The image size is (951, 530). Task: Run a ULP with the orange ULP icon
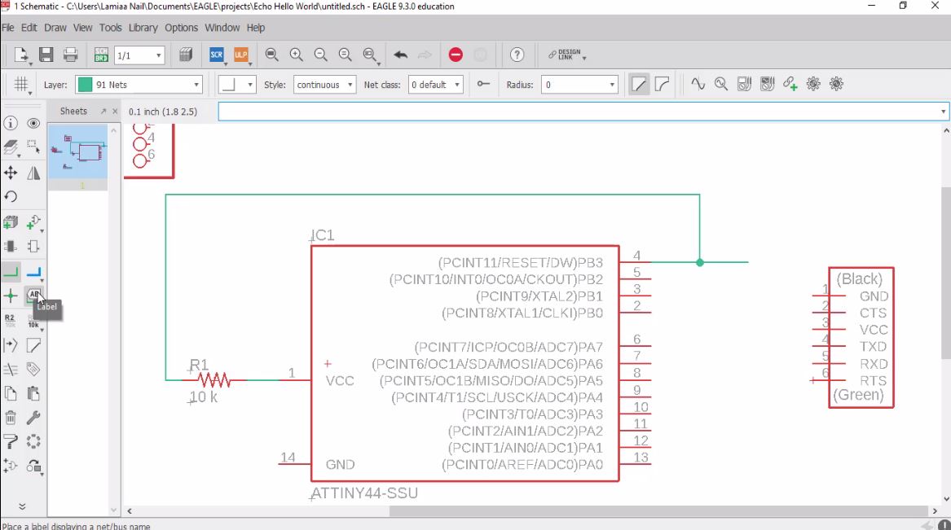240,55
